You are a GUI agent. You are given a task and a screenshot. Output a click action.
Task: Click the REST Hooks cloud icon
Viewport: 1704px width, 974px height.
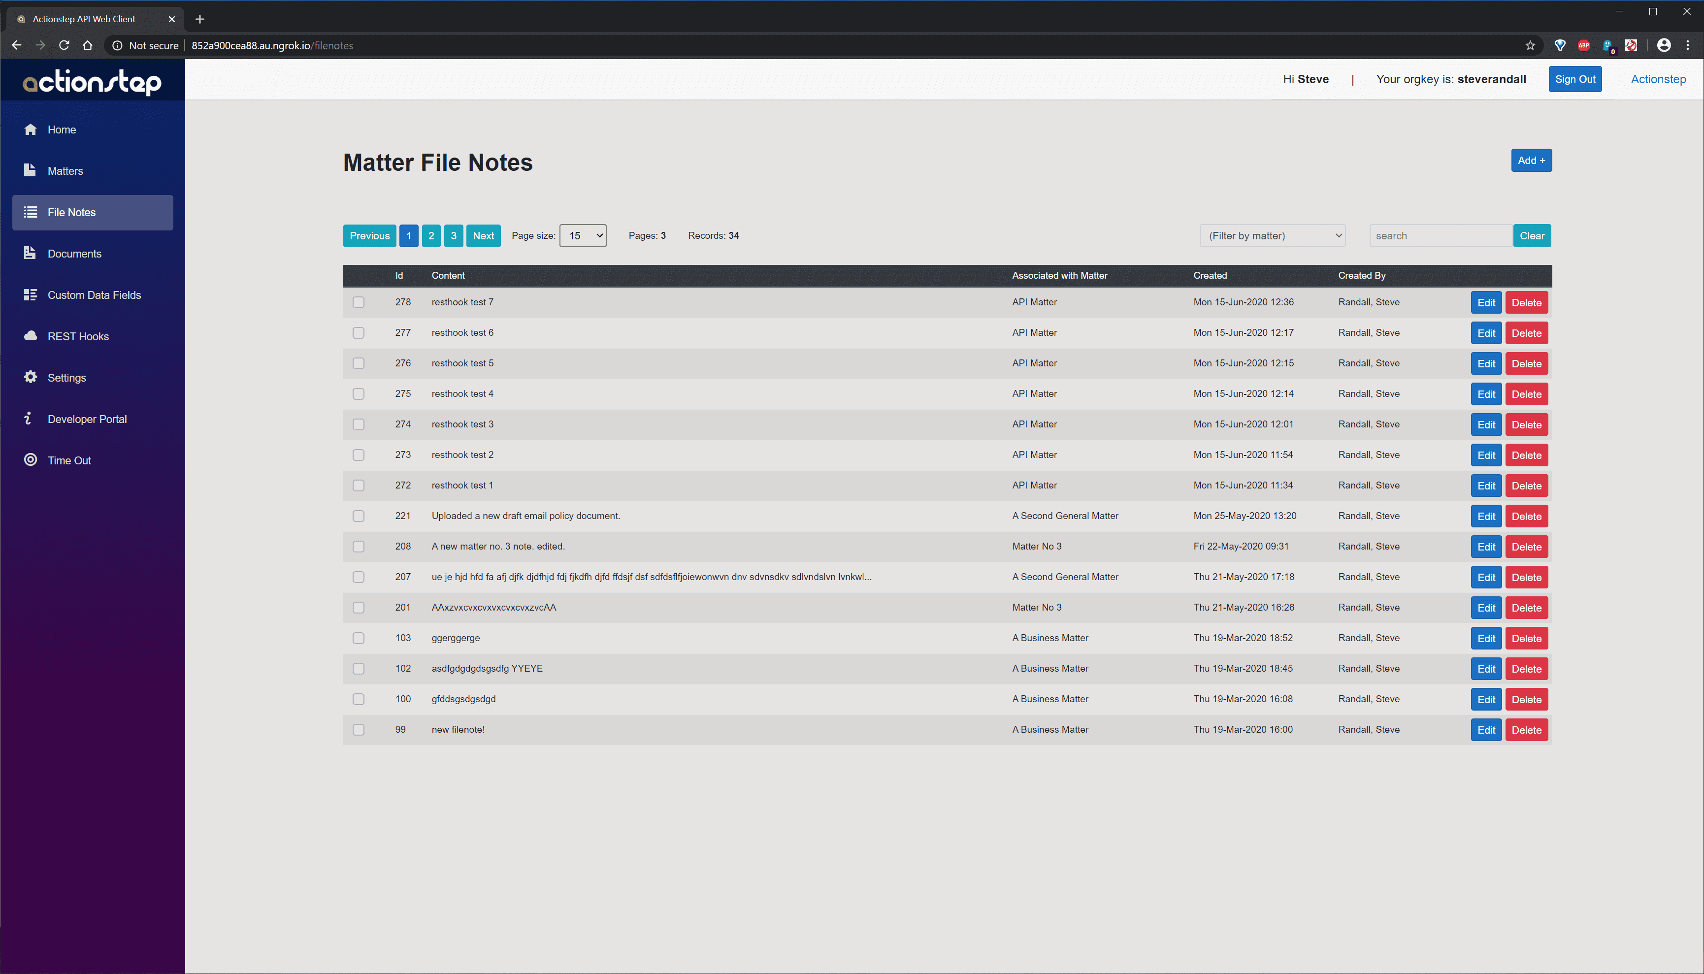coord(30,336)
